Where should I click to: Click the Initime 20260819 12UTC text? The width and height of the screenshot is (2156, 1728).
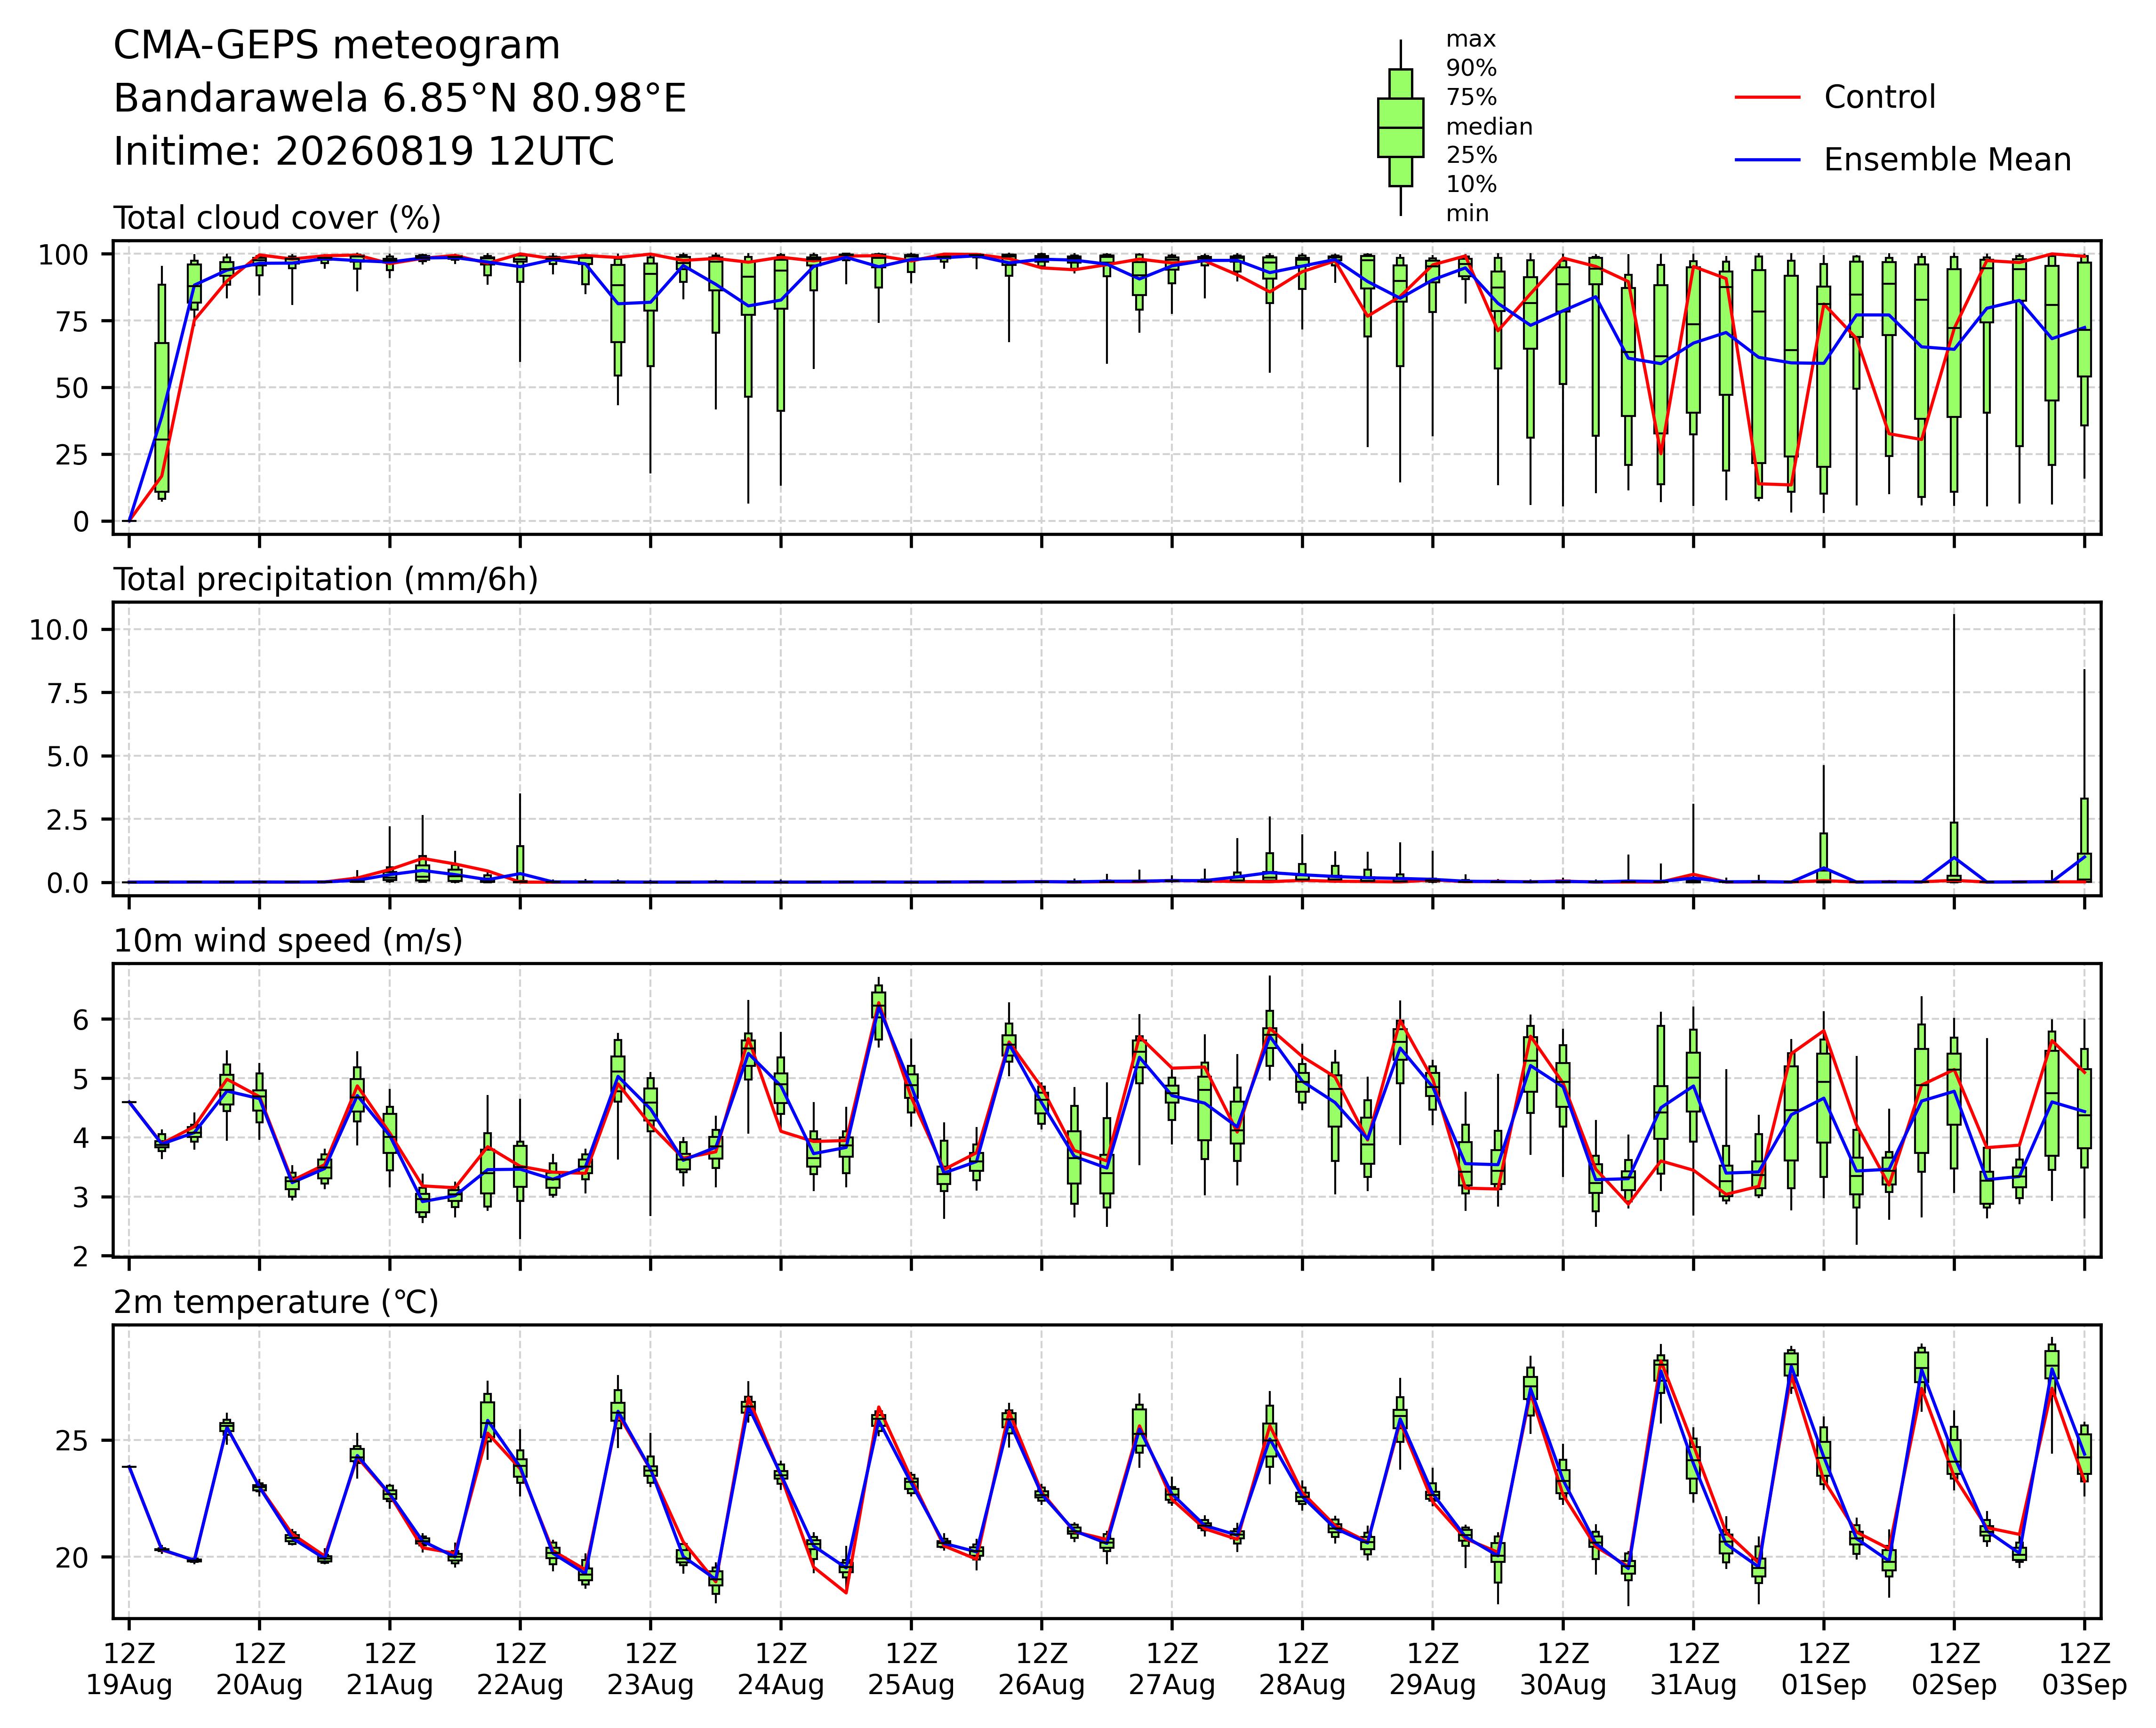(x=364, y=152)
